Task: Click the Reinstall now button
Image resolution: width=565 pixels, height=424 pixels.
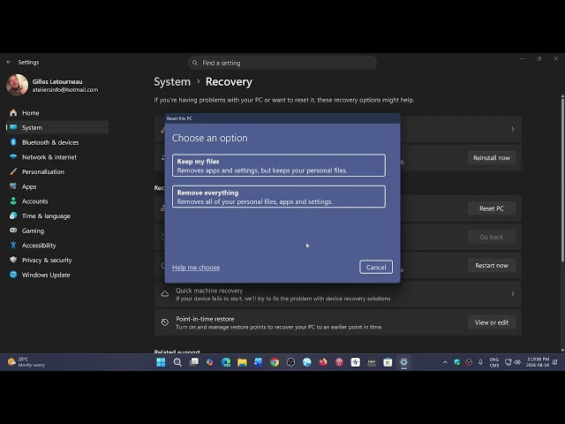Action: [x=492, y=157]
